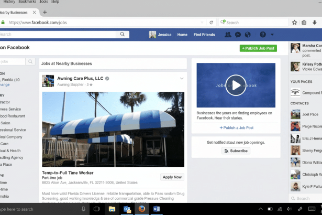
Task: Open Compound page under Your Pages
Action: tap(306, 93)
